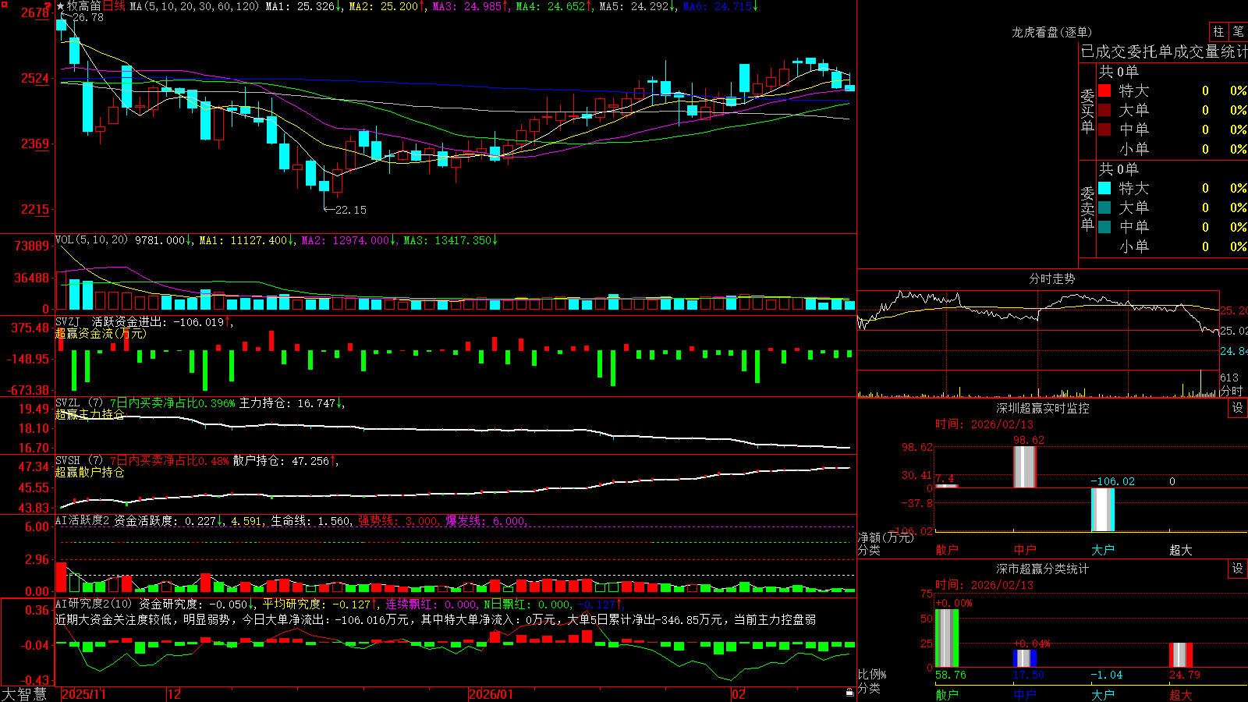Switch 龙虎看盘 to 笔 view
Viewport: 1248px width, 702px height.
pos(1238,32)
